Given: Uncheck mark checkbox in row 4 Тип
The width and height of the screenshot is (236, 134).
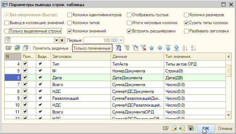Looking at the screenshot, I should pos(25,64).
